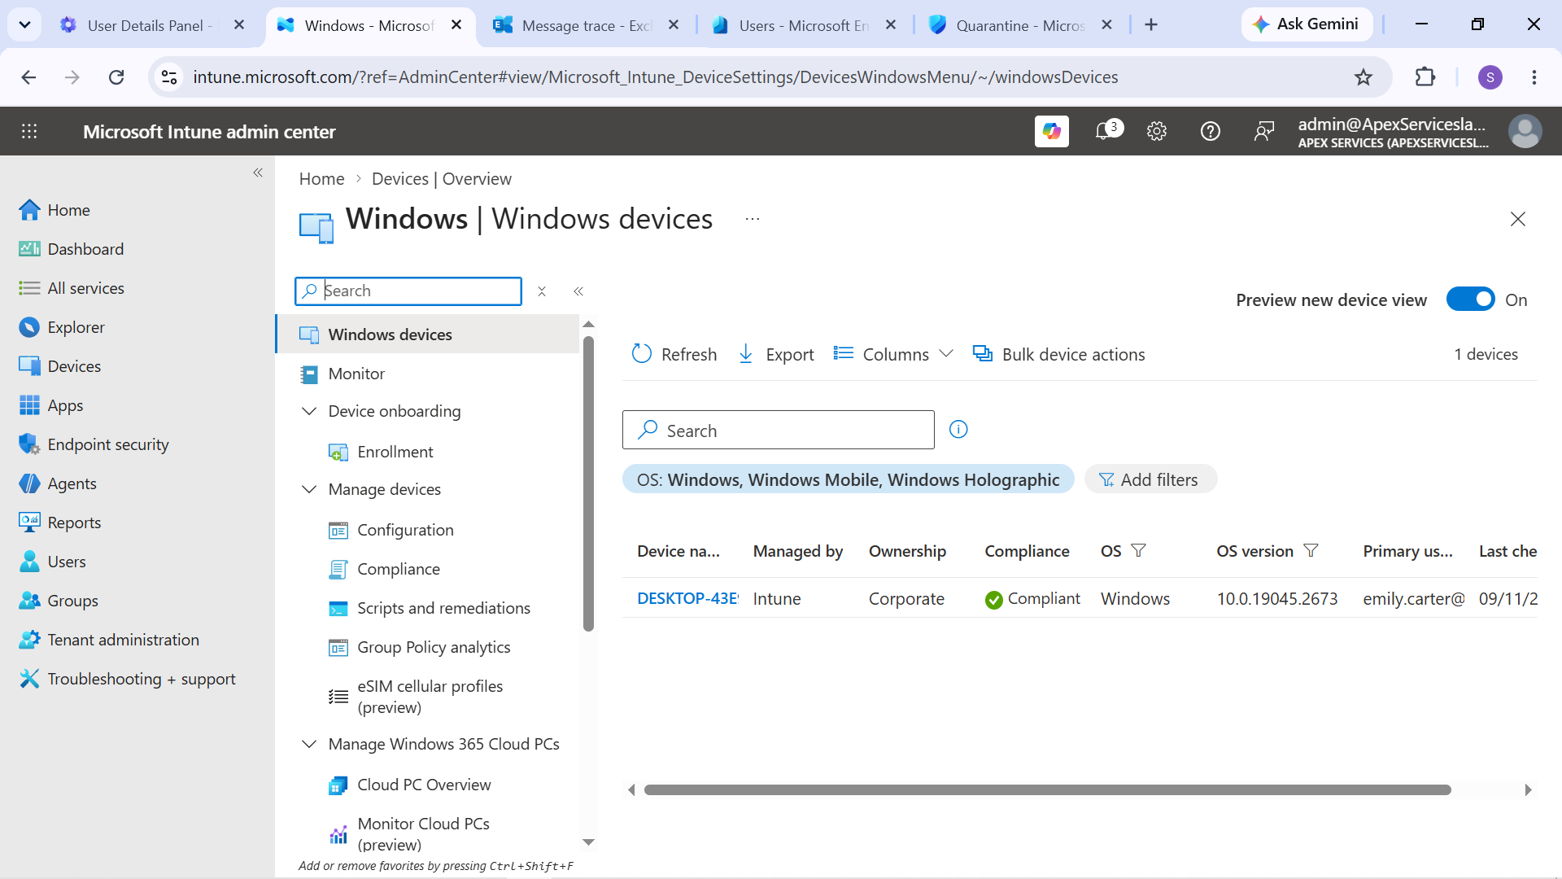
Task: Focus the resource menu Search field
Action: (x=408, y=291)
